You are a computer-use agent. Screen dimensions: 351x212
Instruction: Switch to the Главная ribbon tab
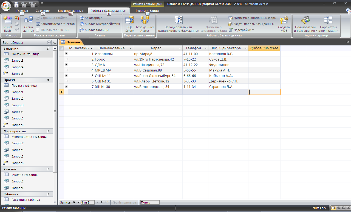point(22,11)
